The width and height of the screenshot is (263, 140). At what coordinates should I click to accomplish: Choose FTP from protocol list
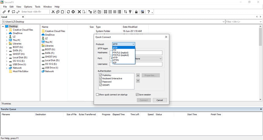click(x=124, y=50)
